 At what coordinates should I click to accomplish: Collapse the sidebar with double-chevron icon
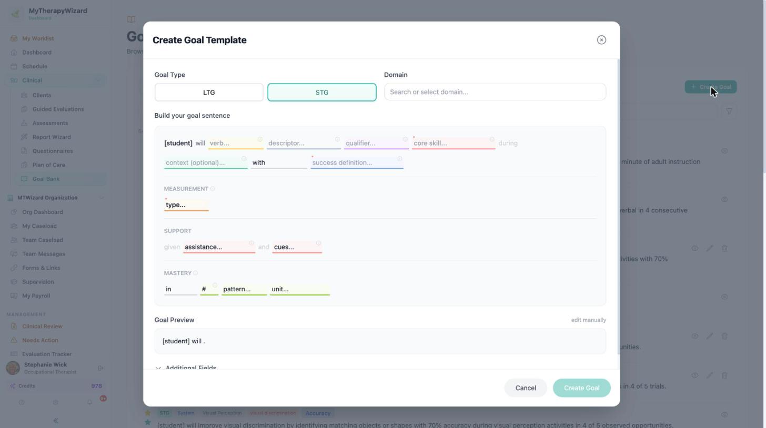coord(56,421)
